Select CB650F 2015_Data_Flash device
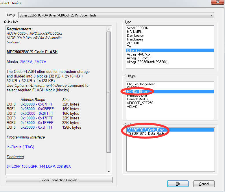The width and height of the screenshot is (225, 192). (146, 134)
